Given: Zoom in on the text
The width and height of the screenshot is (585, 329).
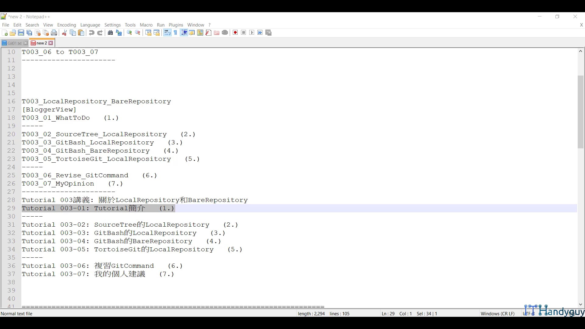Looking at the screenshot, I should pyautogui.click(x=129, y=33).
